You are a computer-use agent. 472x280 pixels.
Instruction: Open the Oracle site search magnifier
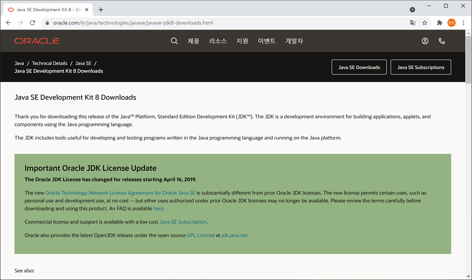(x=174, y=41)
